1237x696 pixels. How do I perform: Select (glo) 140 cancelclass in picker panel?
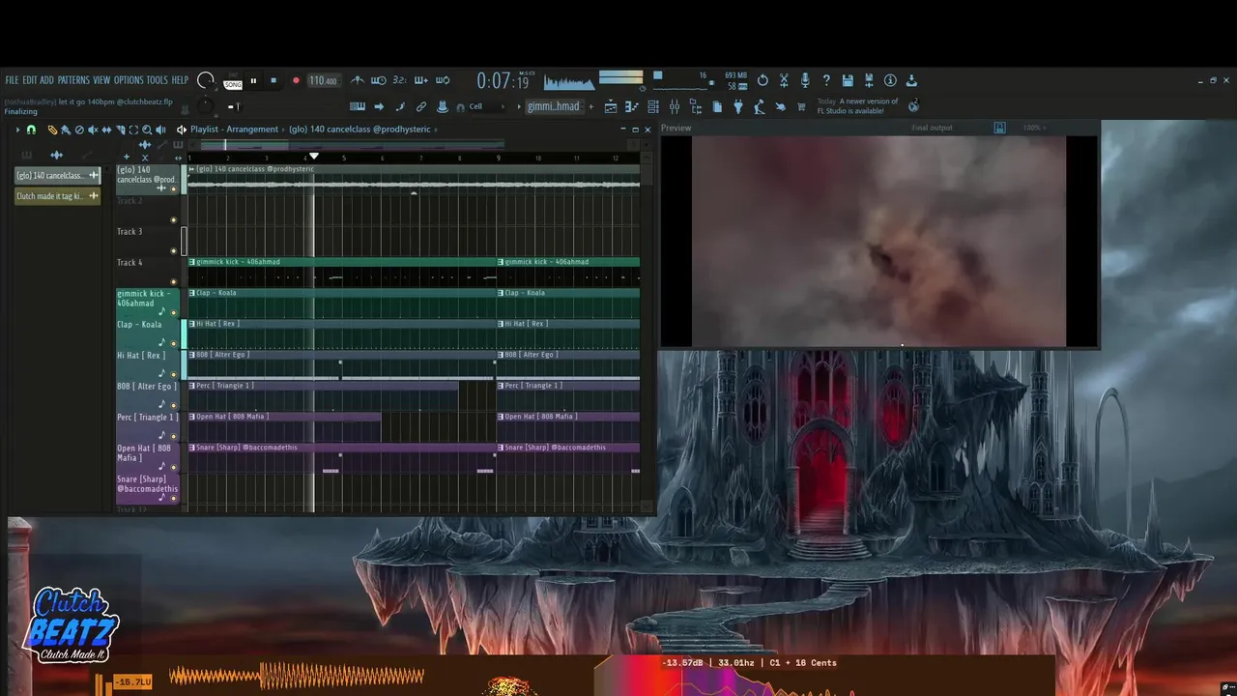point(57,175)
